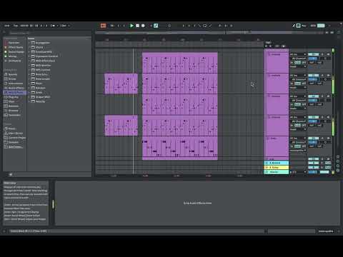Toggle the green highlighted button top-right of window

pyautogui.click(x=321, y=26)
